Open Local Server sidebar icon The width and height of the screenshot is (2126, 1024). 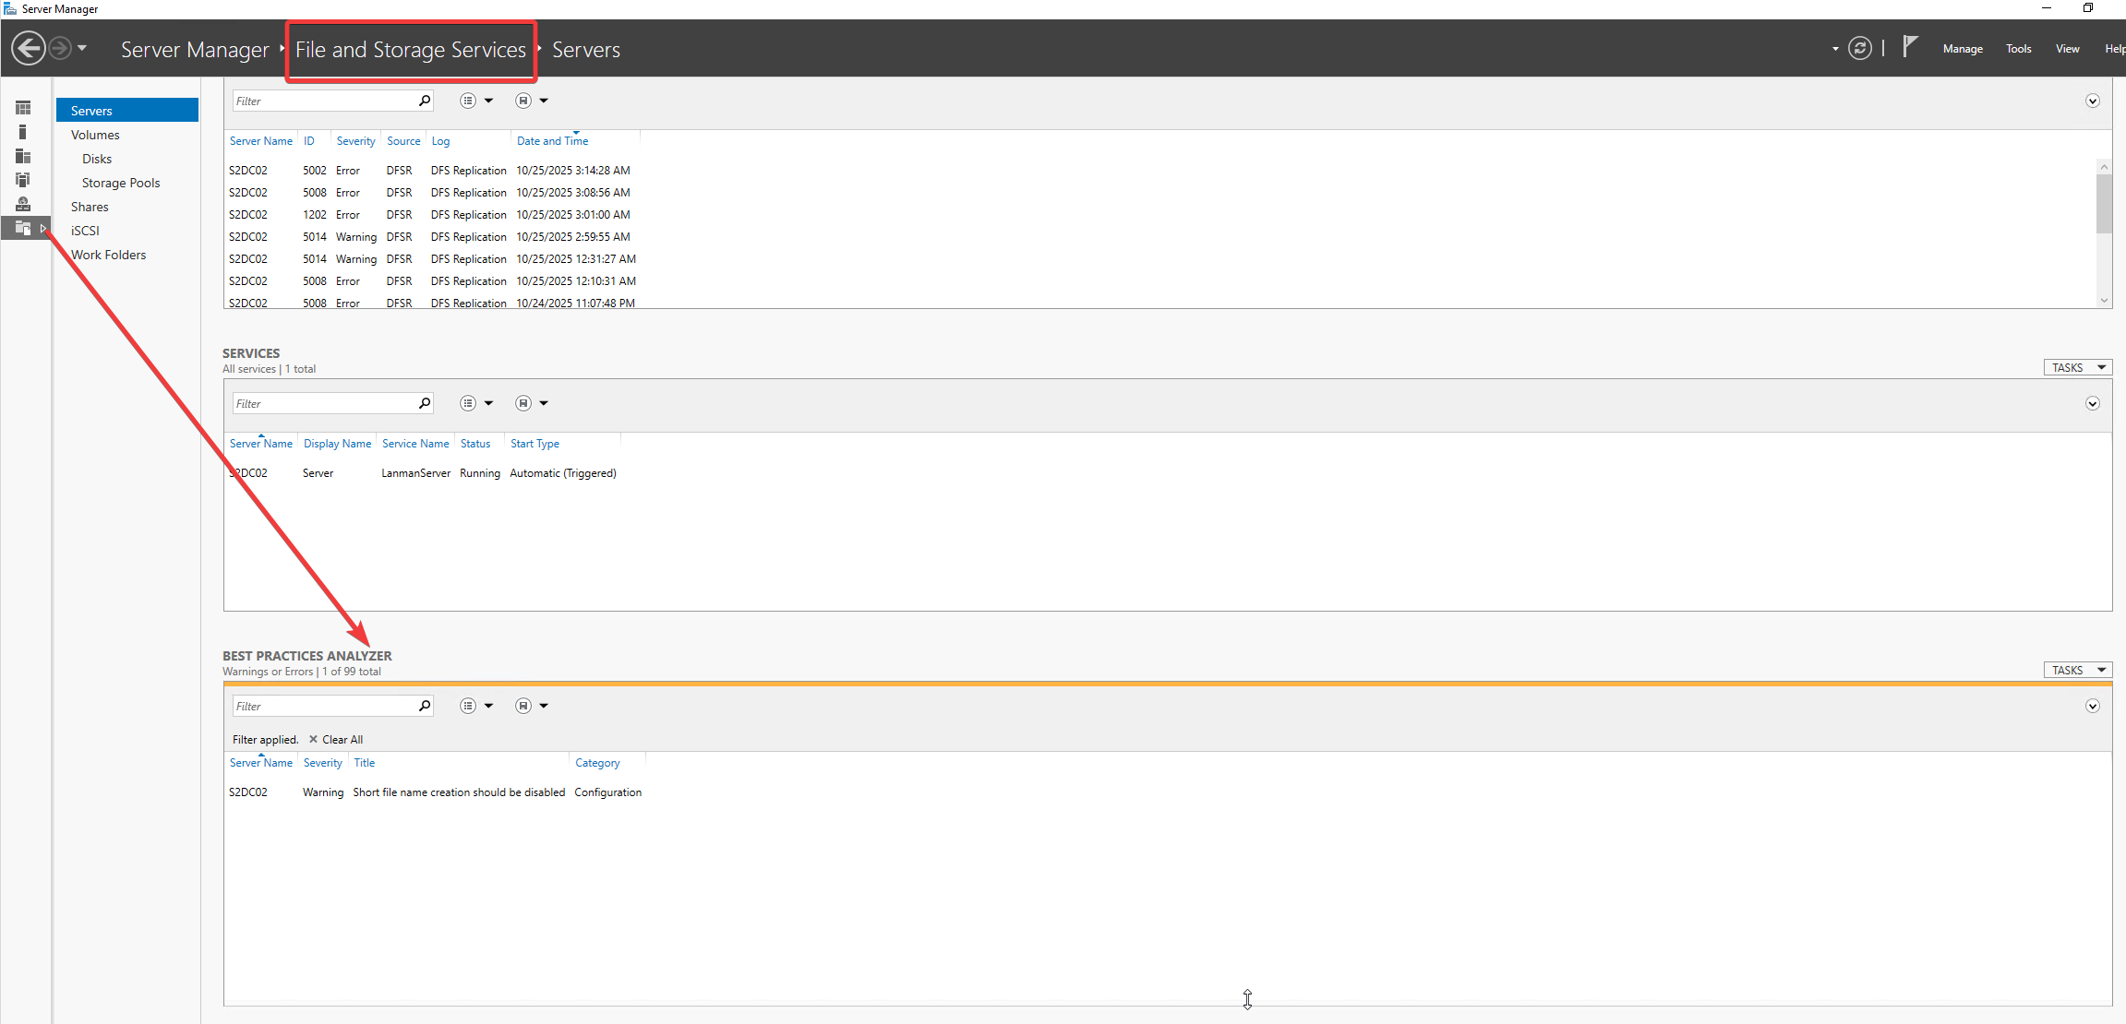[23, 132]
